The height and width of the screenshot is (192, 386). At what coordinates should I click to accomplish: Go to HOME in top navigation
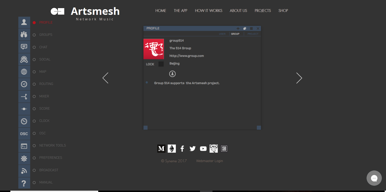[x=161, y=11]
